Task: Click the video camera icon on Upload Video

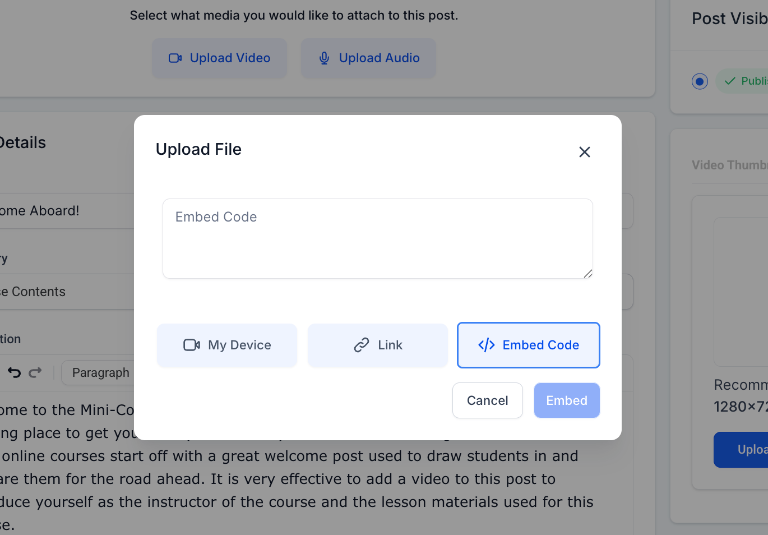Action: click(x=175, y=58)
